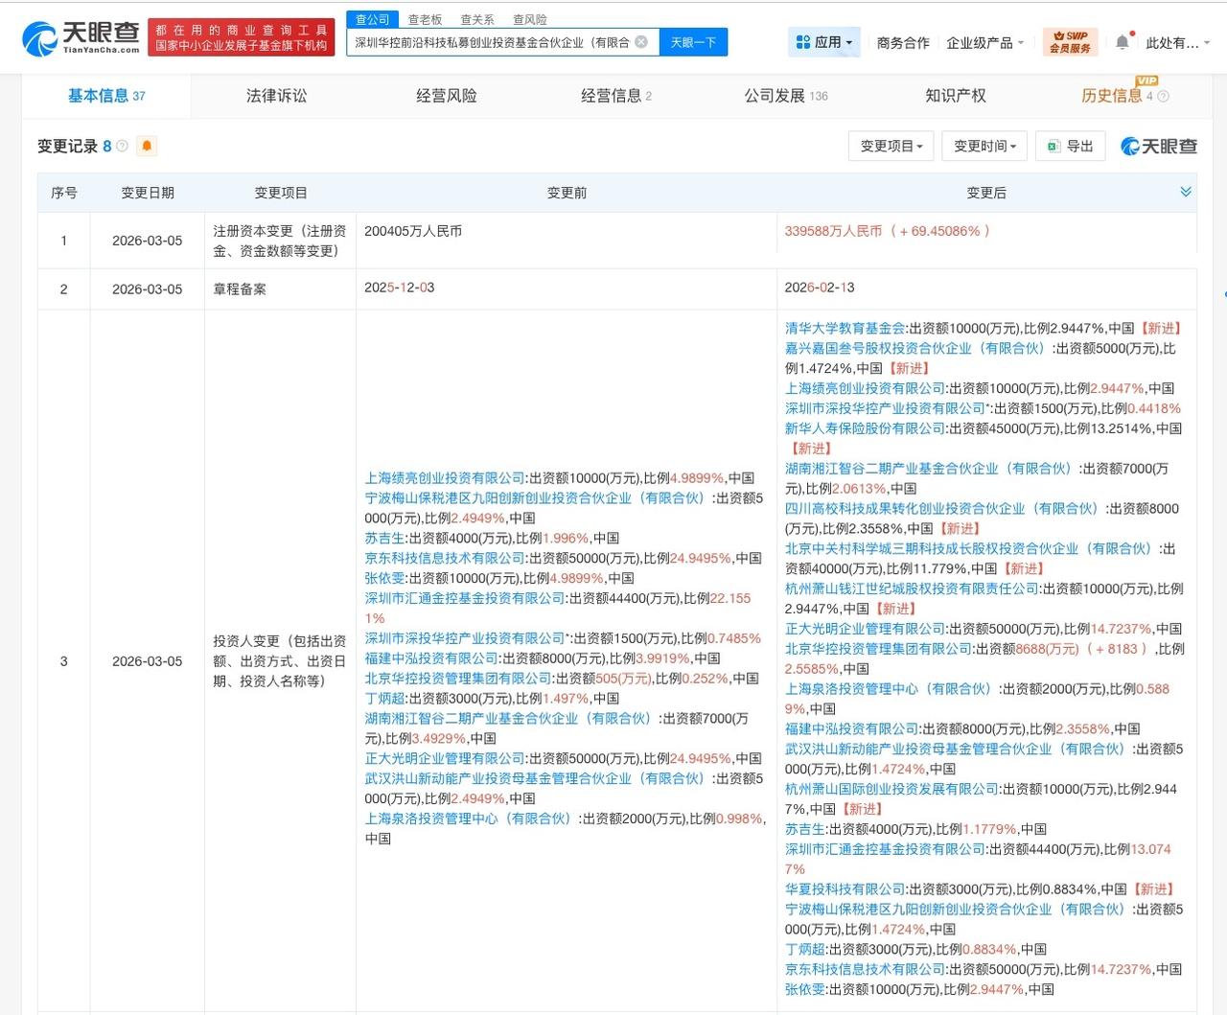Click the TianYanCha logo in header
The width and height of the screenshot is (1227, 1015).
point(81,38)
